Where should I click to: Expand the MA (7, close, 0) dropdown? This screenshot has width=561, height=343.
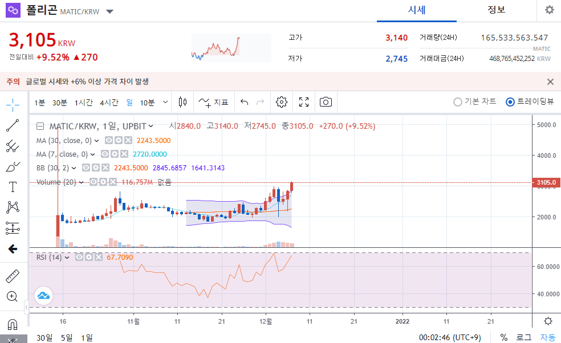pos(92,154)
